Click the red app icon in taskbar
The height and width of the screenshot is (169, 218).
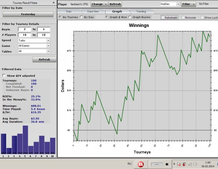tap(141, 164)
